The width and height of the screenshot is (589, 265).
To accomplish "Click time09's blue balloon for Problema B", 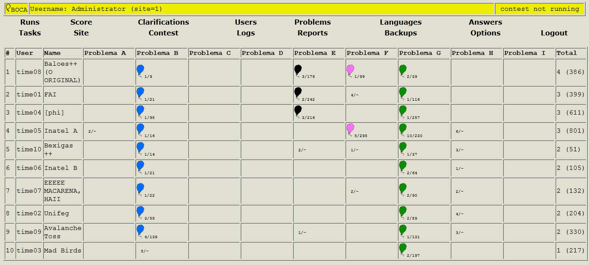I will [140, 230].
